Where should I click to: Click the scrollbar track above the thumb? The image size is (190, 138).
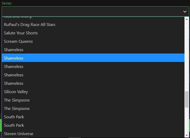pyautogui.click(x=187, y=55)
